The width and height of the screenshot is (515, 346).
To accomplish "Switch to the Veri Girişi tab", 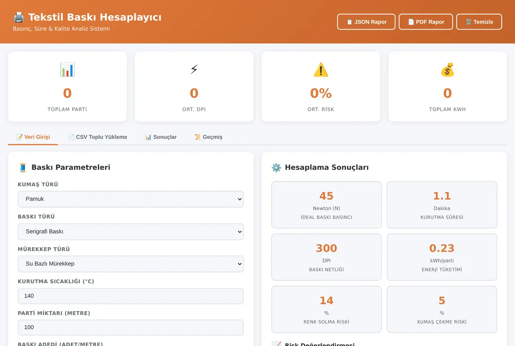I will (33, 137).
